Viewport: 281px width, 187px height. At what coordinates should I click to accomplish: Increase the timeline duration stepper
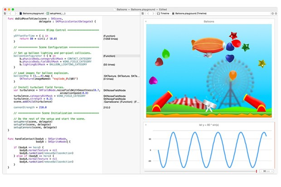click(x=272, y=171)
